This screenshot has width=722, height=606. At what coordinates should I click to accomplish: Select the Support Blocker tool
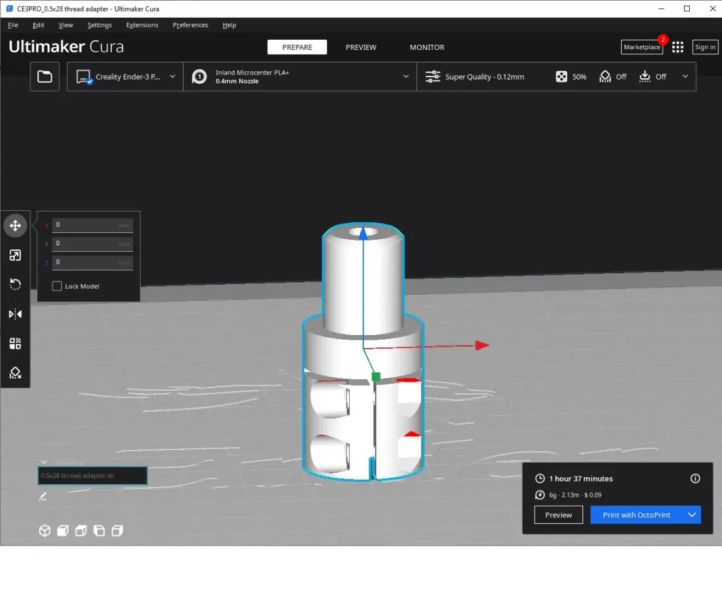click(x=15, y=373)
